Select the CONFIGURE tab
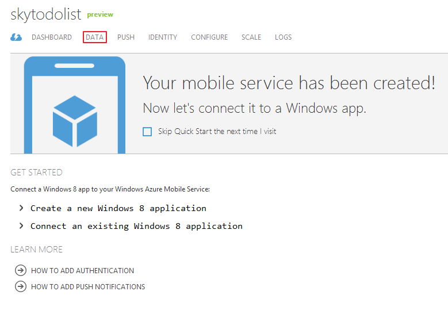The width and height of the screenshot is (448, 314). [209, 37]
